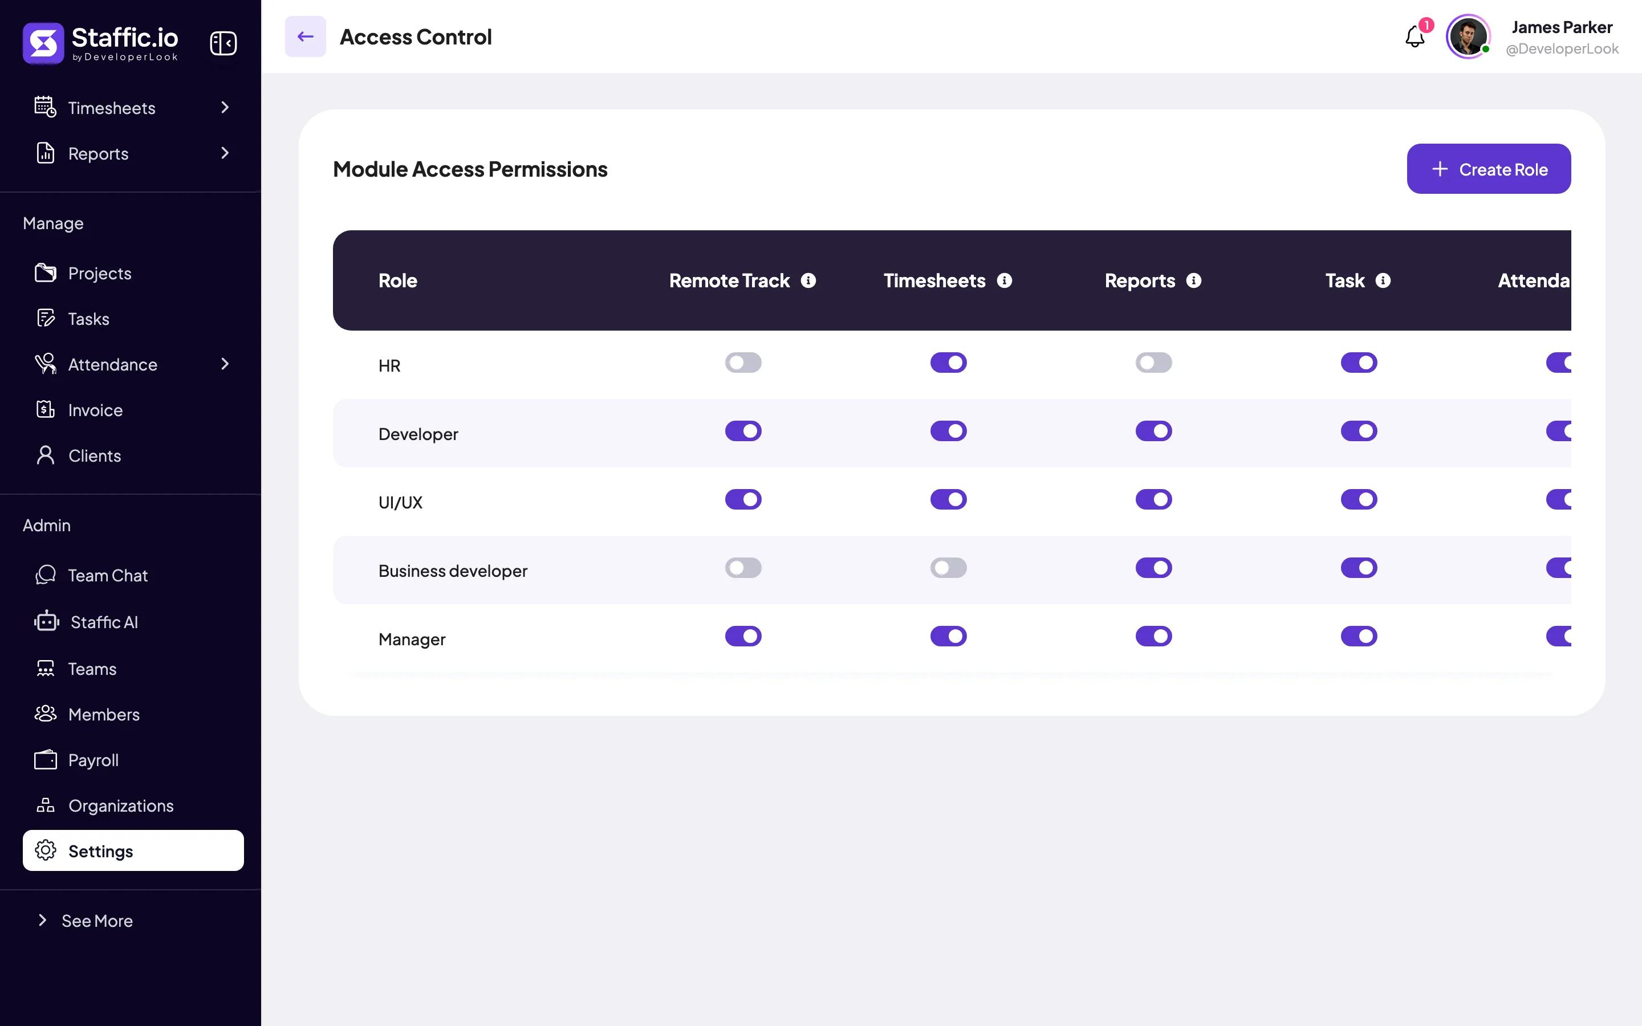Disable Timesheets for HR role
The image size is (1642, 1026).
coord(948,363)
